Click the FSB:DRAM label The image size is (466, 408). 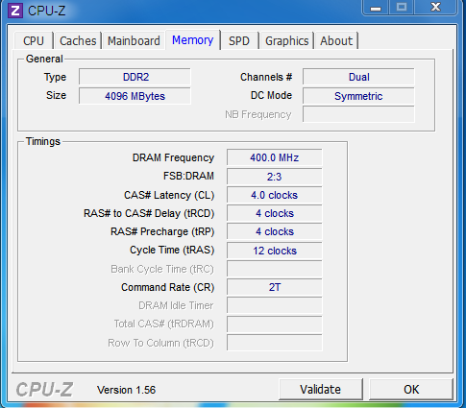click(x=188, y=176)
